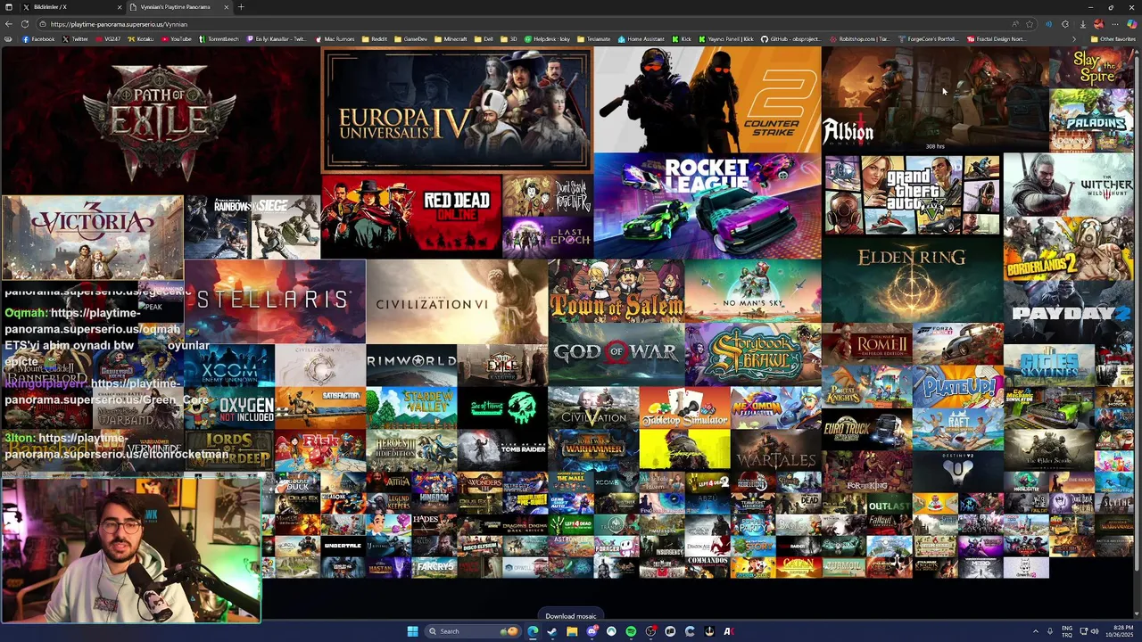Open the Windows Start menu
The width and height of the screenshot is (1142, 642).
coord(412,631)
